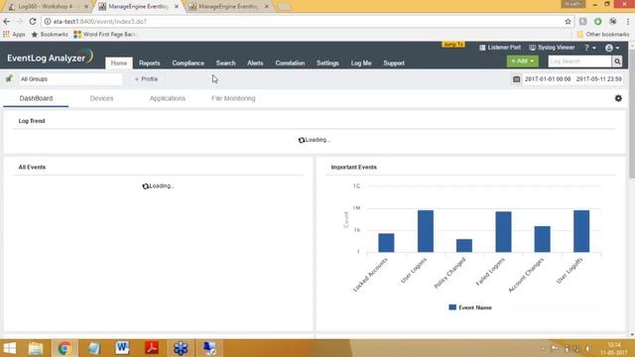The width and height of the screenshot is (635, 357).
Task: Open the Listener Port status
Action: click(x=500, y=48)
